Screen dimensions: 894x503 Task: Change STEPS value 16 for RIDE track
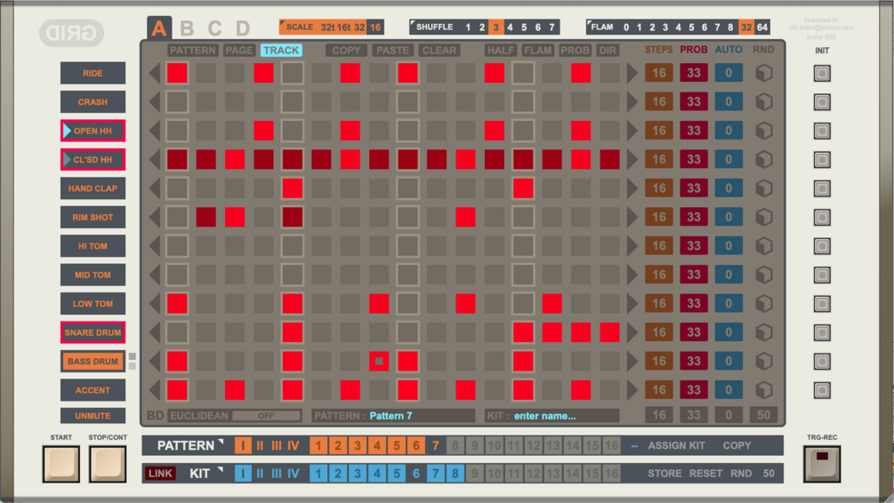658,73
